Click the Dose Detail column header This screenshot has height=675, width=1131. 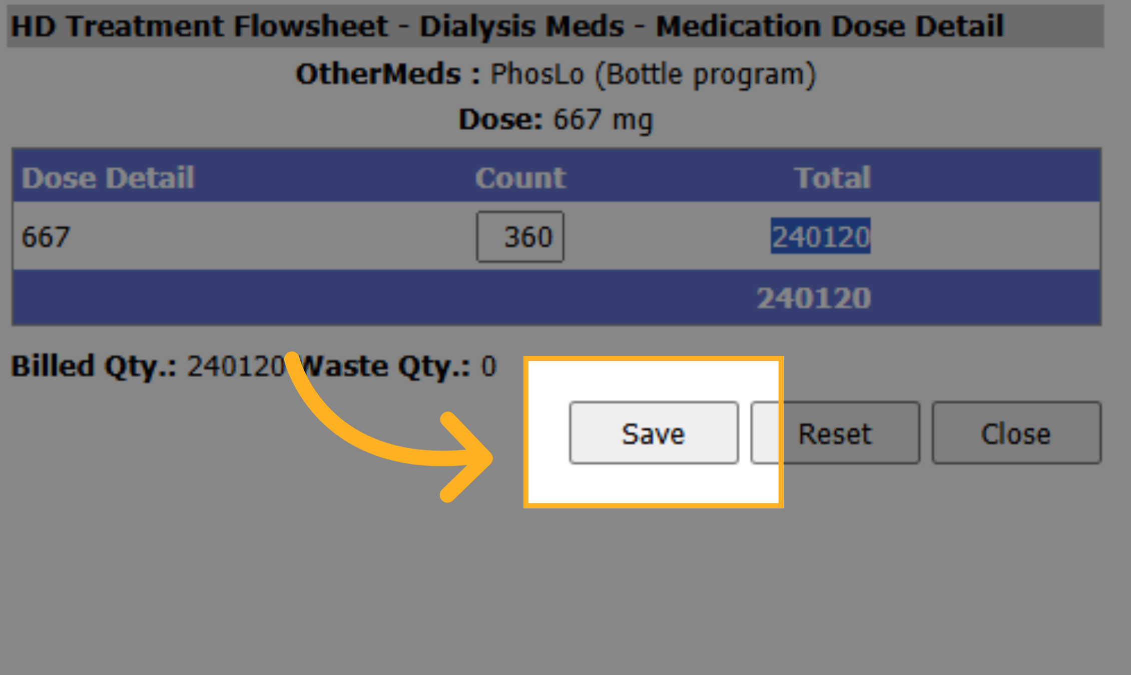[x=108, y=177]
